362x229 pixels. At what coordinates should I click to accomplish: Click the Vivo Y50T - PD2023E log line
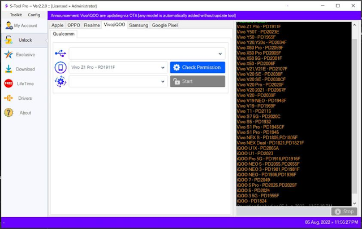click(x=258, y=32)
